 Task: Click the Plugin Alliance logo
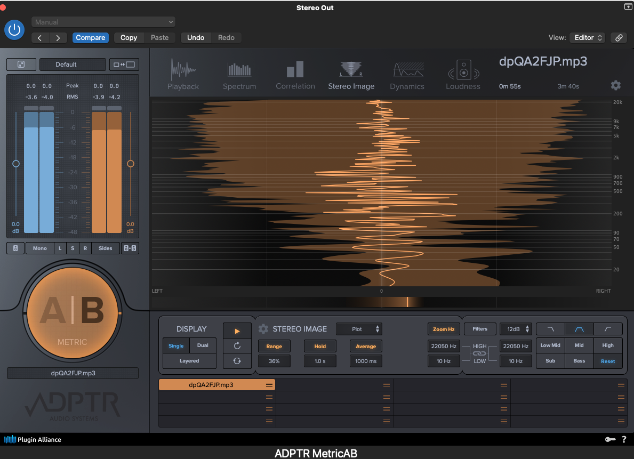(33, 440)
